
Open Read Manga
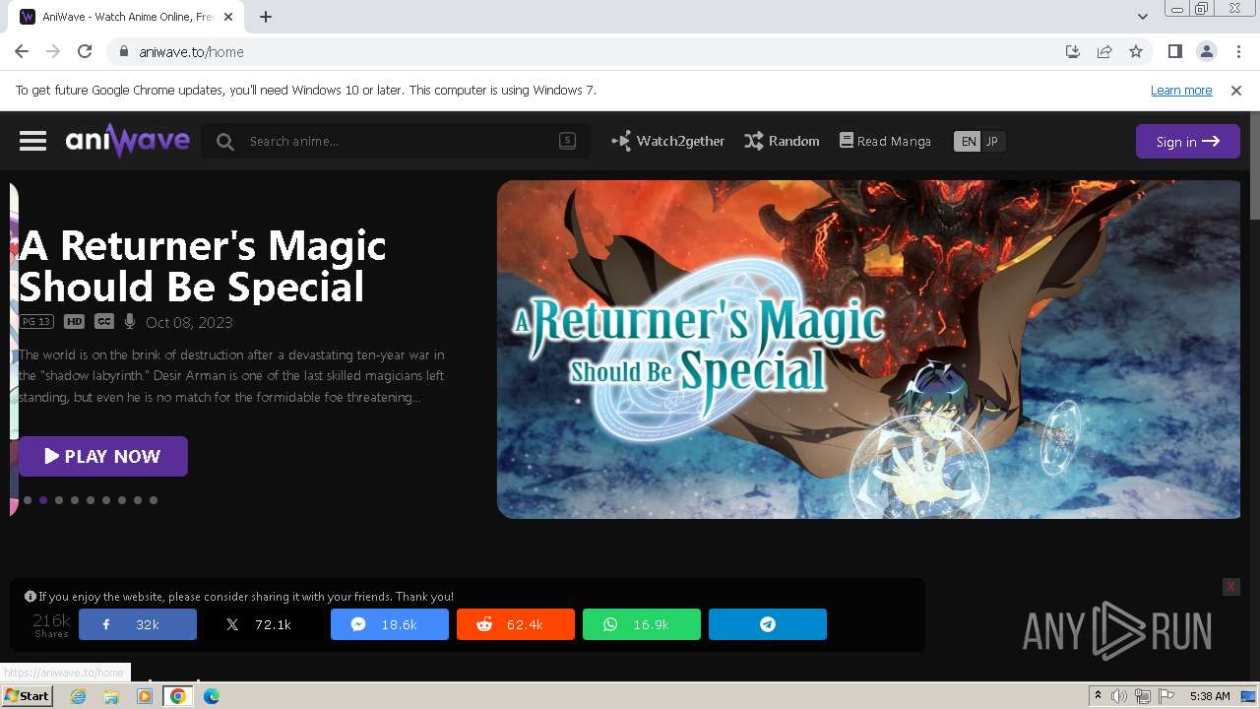coord(885,141)
